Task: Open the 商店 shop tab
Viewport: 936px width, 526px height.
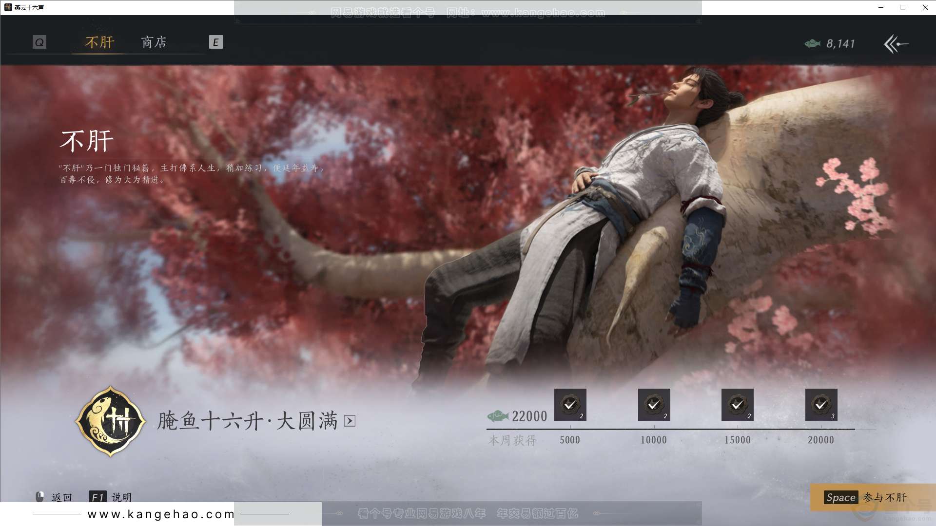Action: coord(154,42)
